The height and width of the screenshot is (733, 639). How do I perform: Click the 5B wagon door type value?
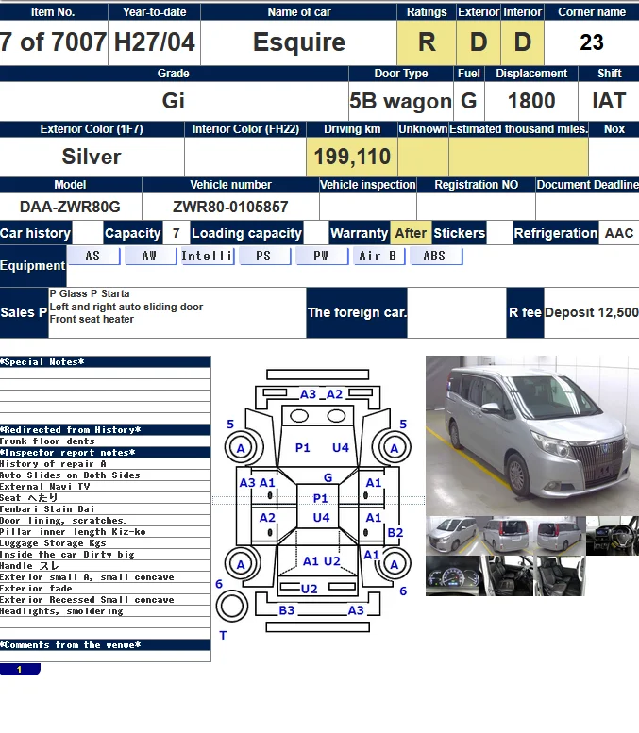point(400,101)
